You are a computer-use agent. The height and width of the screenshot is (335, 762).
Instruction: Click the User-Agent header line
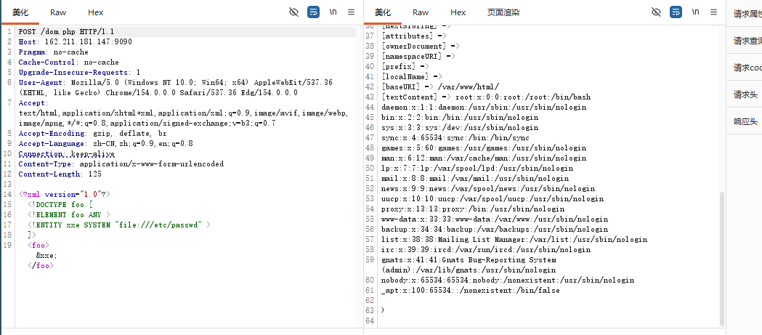[x=176, y=87]
